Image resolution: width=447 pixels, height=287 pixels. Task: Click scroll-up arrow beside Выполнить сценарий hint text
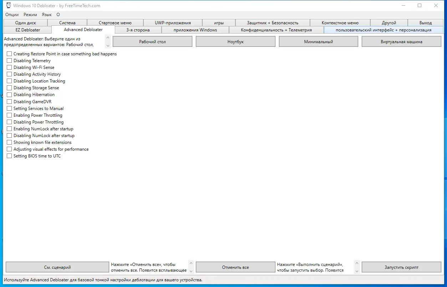pyautogui.click(x=357, y=263)
